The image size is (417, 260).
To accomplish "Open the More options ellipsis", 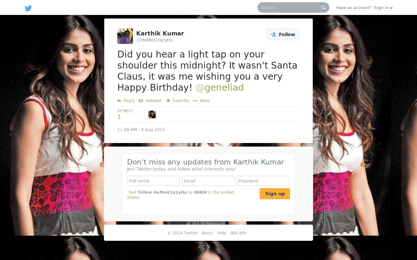I will coord(195,101).
